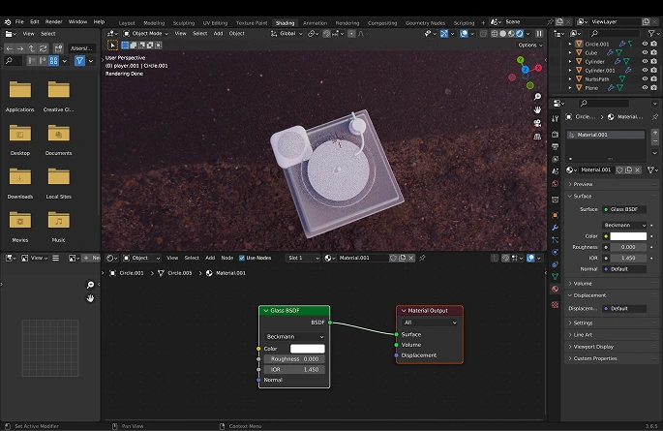Open the Render menu

pyautogui.click(x=53, y=21)
